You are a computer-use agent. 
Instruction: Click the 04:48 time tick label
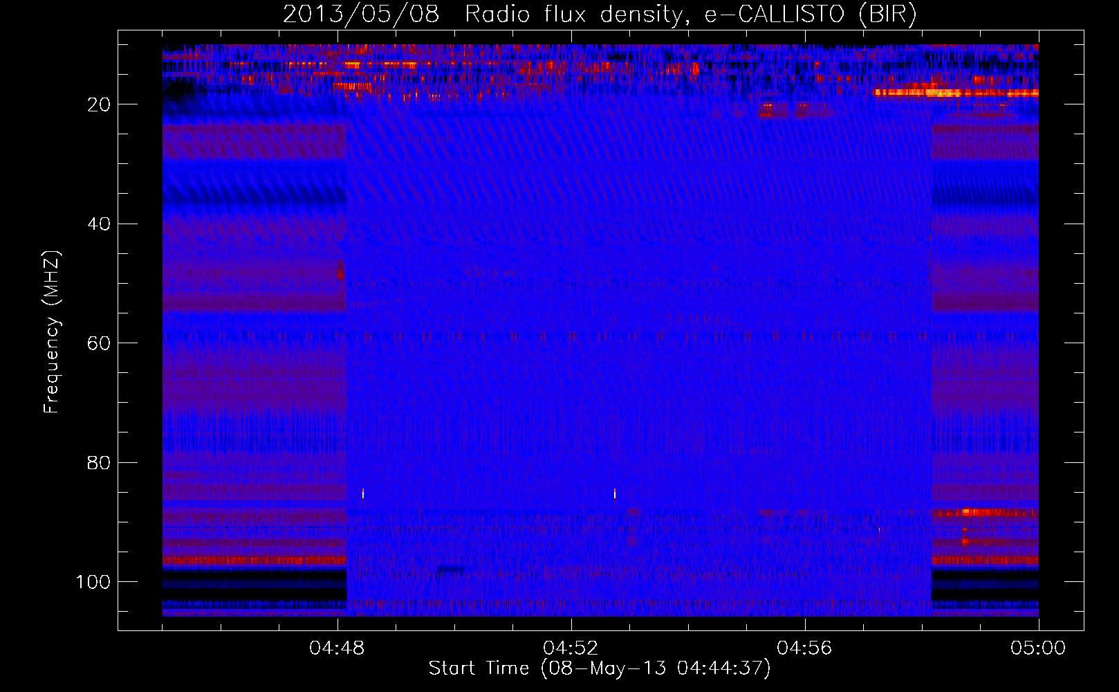coord(337,648)
